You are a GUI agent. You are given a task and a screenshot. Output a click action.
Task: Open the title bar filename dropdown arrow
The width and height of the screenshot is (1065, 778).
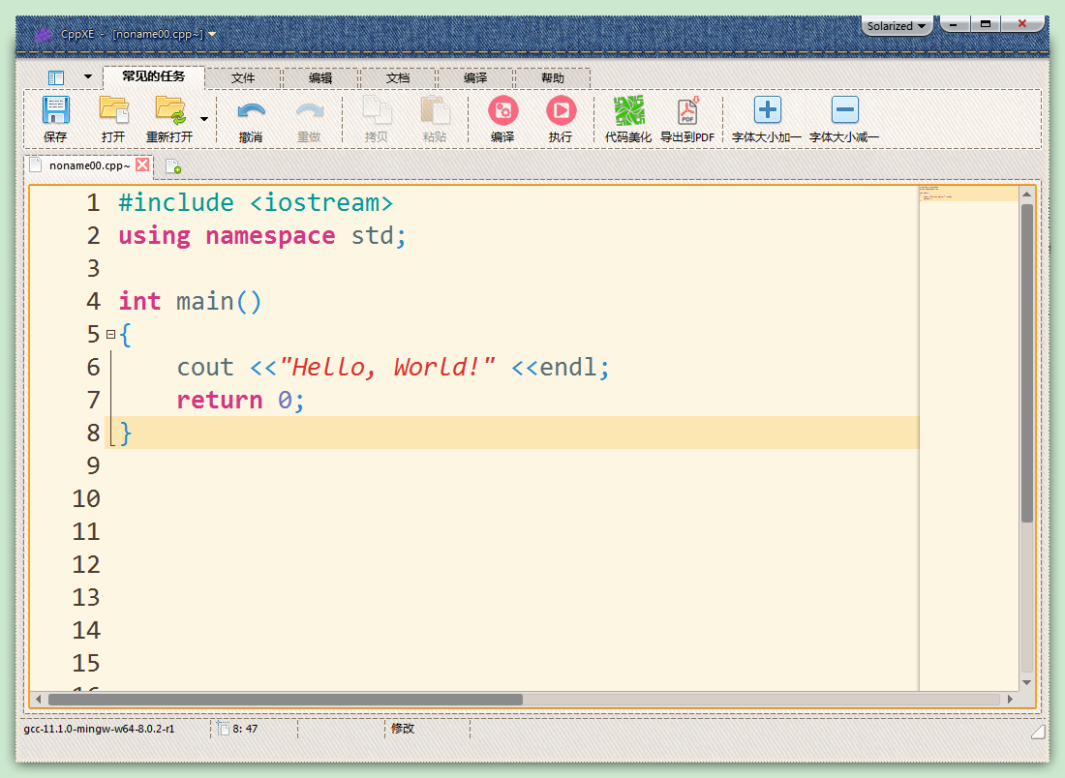coord(212,34)
